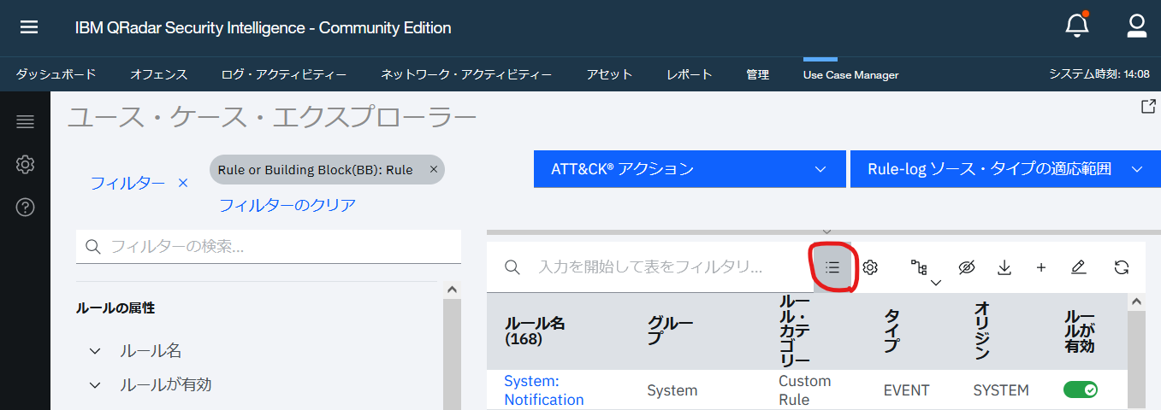Open the sidebar settings gear

pos(25,164)
